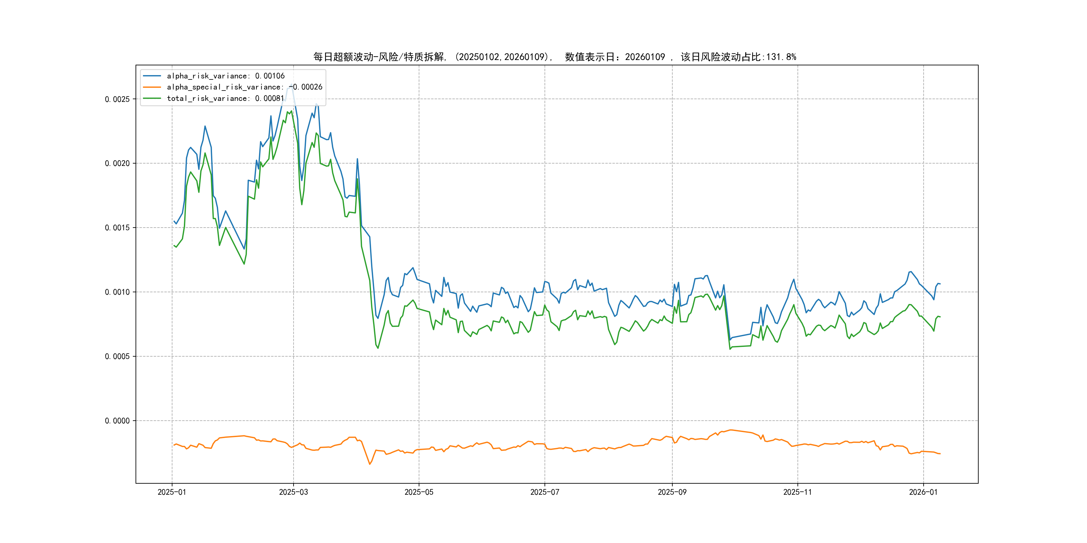Click the 2025-03 x-axis tick label
The height and width of the screenshot is (543, 1087).
[x=293, y=492]
